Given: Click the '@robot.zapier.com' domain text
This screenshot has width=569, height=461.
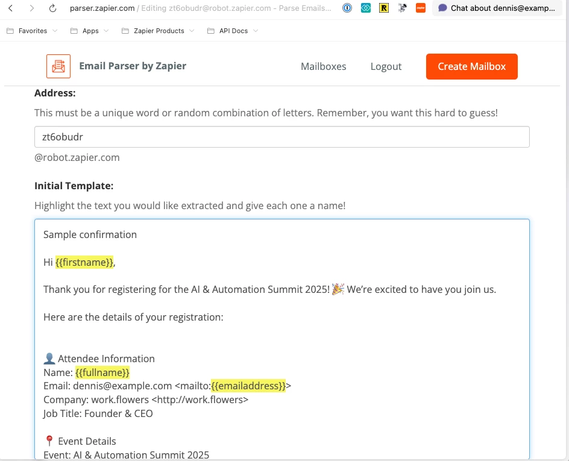Looking at the screenshot, I should 77,157.
